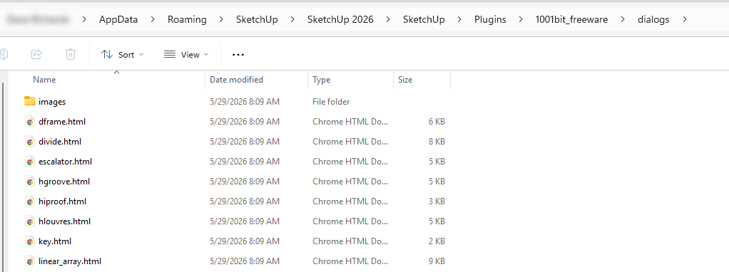Expand the chevron after Plugins breadcrumb
This screenshot has height=272, width=729.
click(521, 19)
